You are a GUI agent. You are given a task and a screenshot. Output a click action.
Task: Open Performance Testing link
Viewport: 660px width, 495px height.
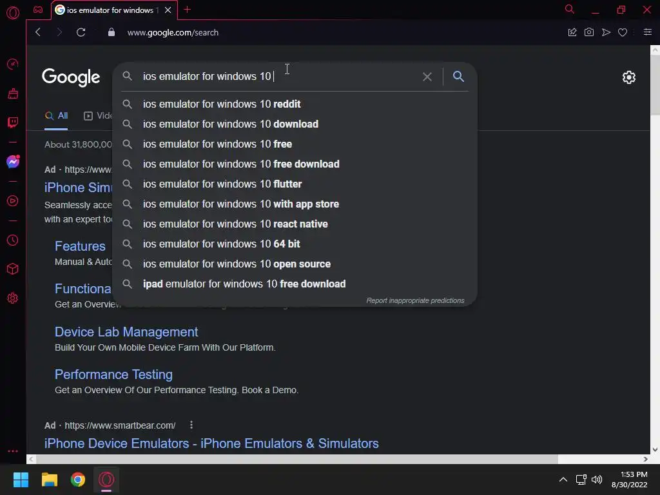(113, 374)
